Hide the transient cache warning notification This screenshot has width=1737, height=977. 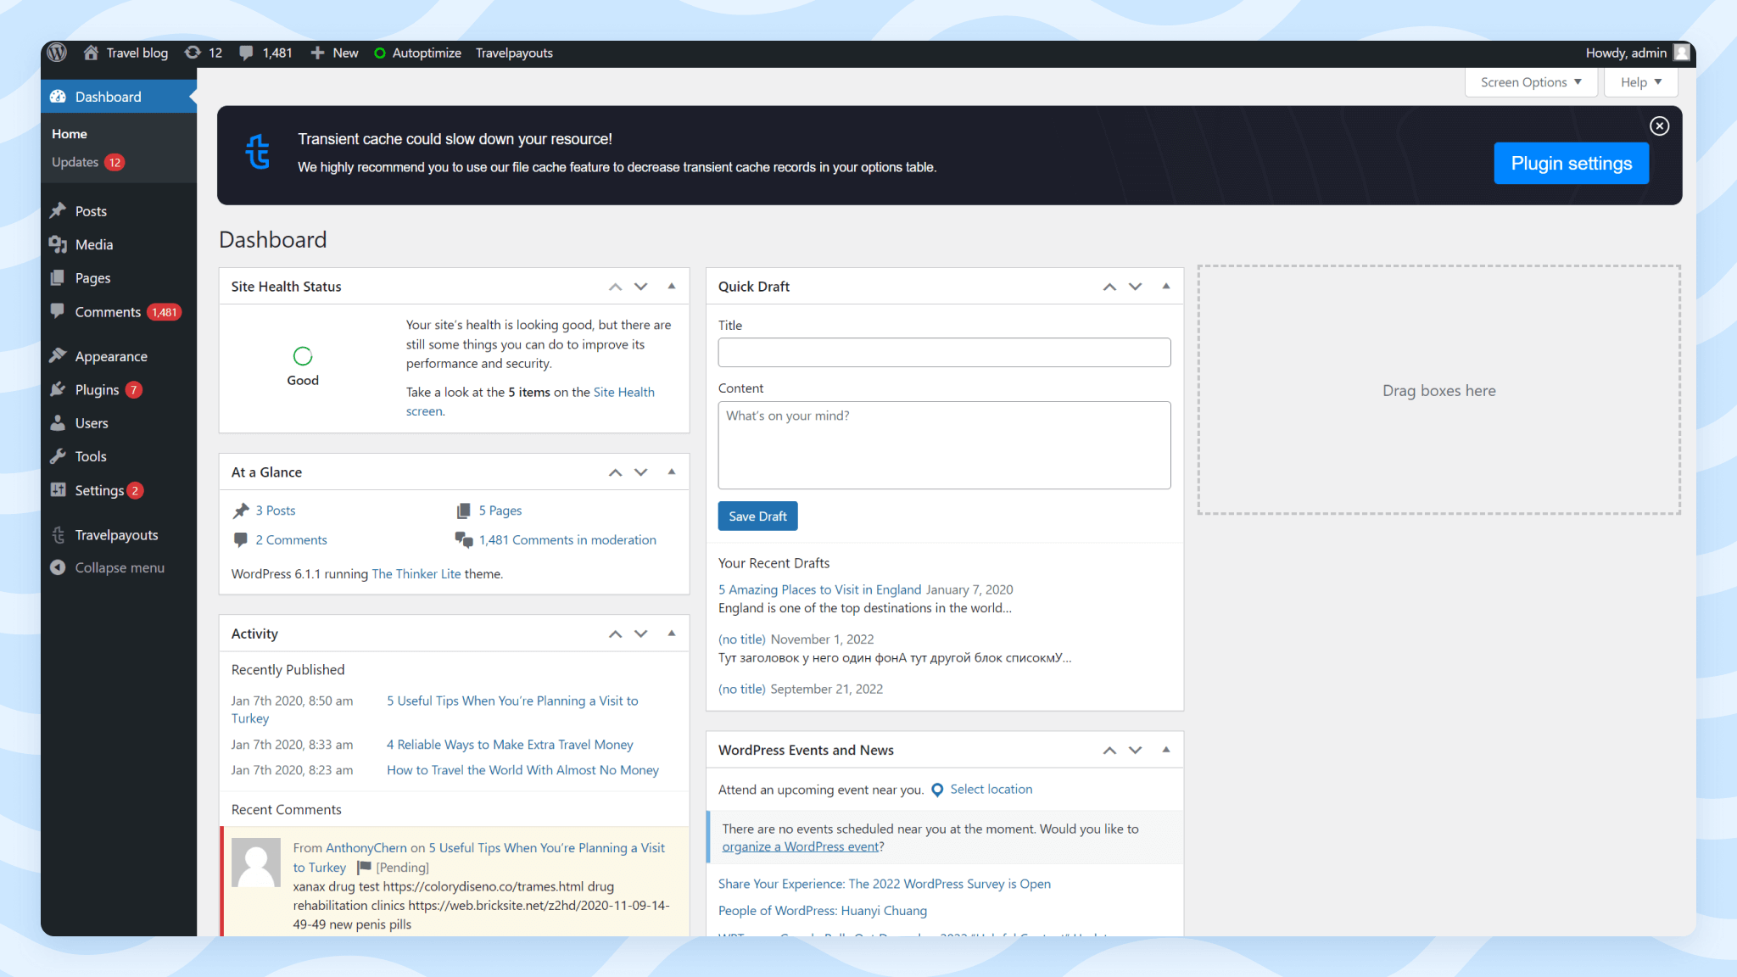[1660, 126]
